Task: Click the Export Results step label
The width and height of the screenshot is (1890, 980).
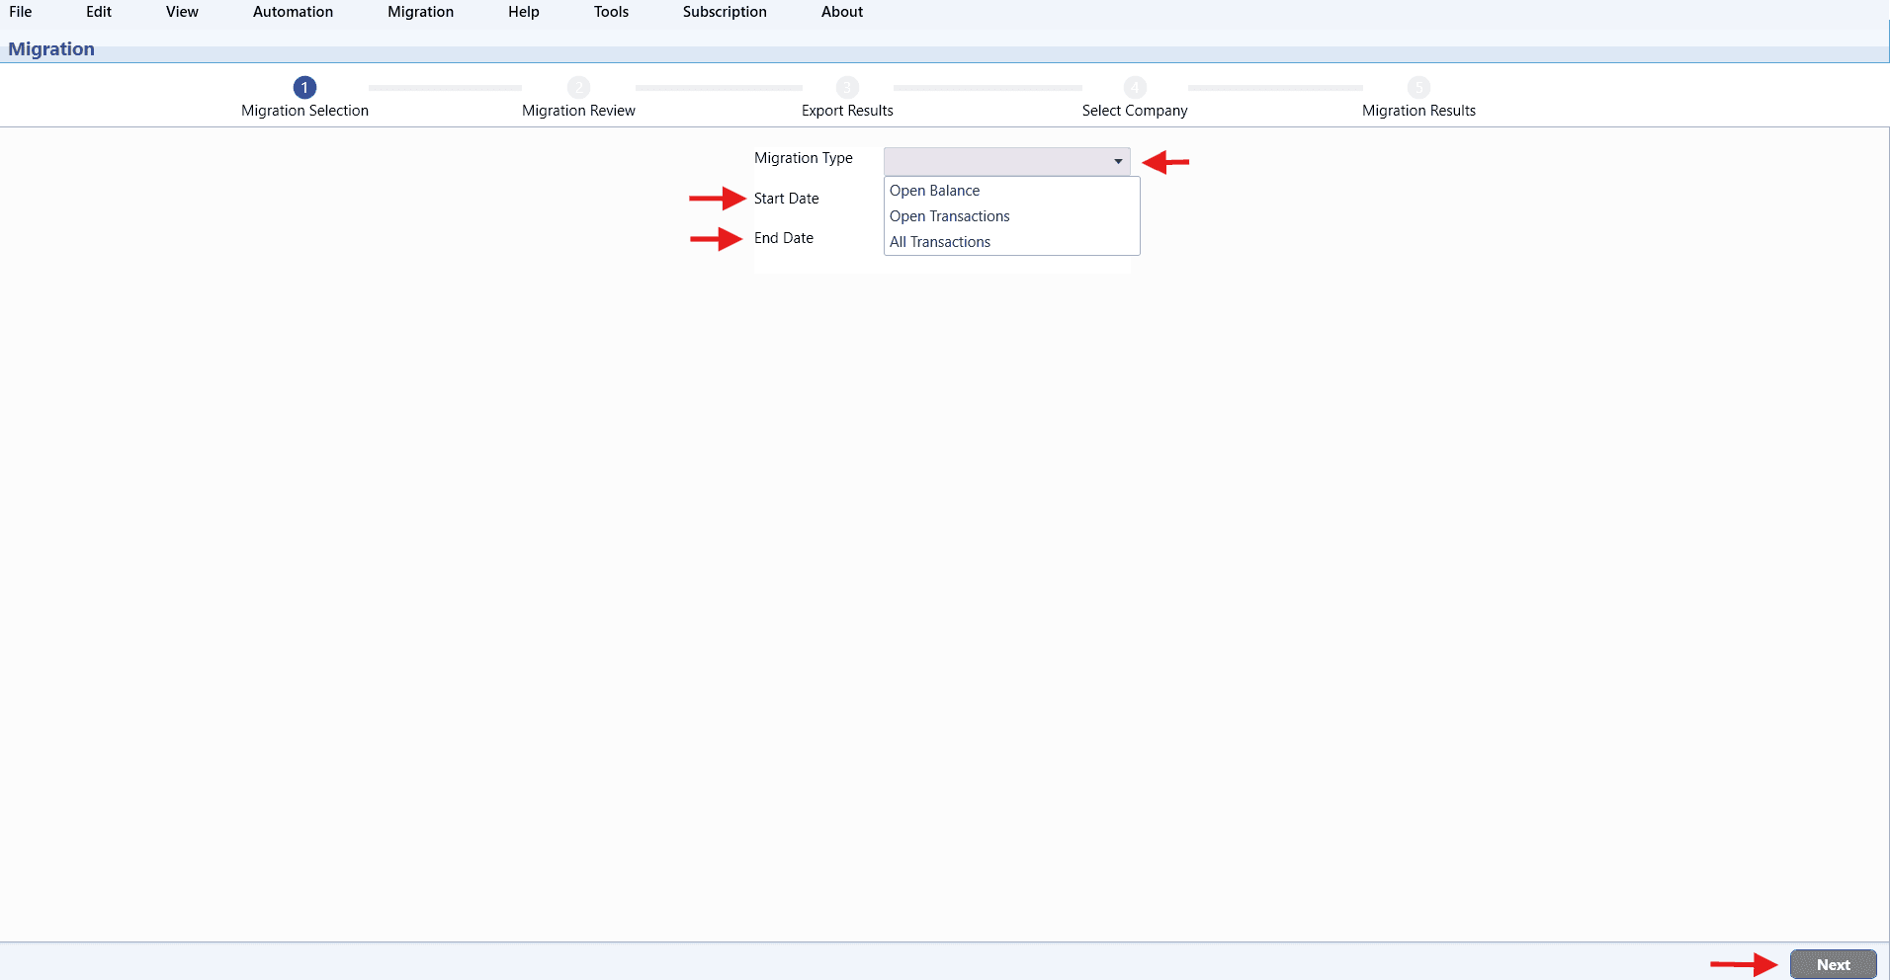Action: (x=847, y=111)
